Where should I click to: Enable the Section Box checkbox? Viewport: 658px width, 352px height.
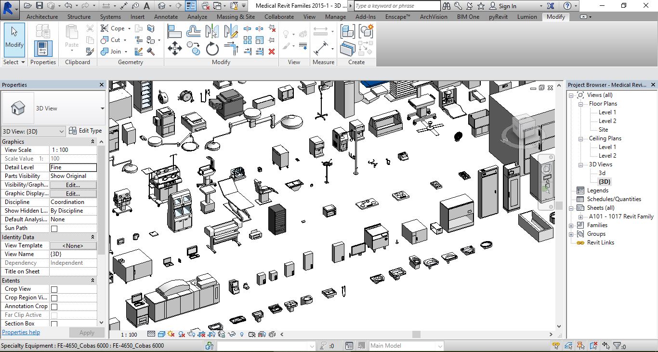pos(54,324)
